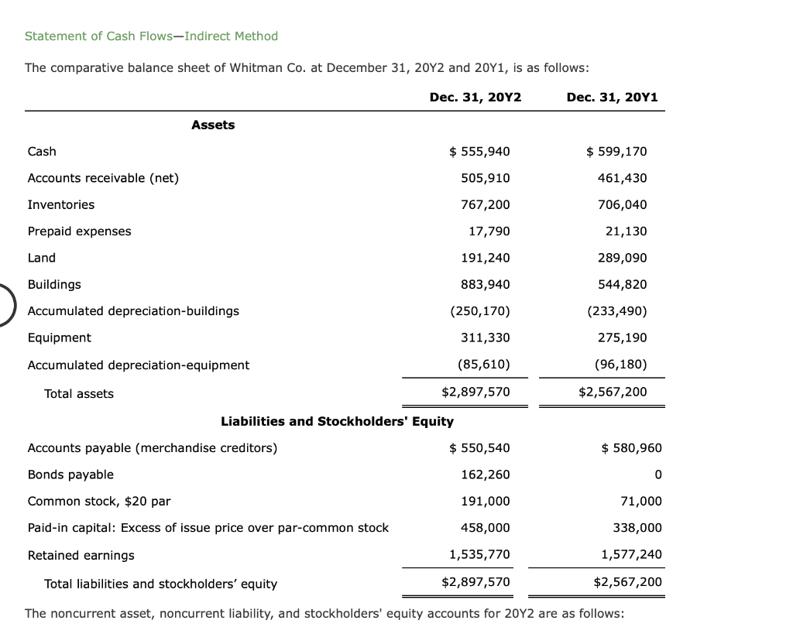Click the 'Prepaid expenses' row label
The height and width of the screenshot is (627, 793).
80,231
